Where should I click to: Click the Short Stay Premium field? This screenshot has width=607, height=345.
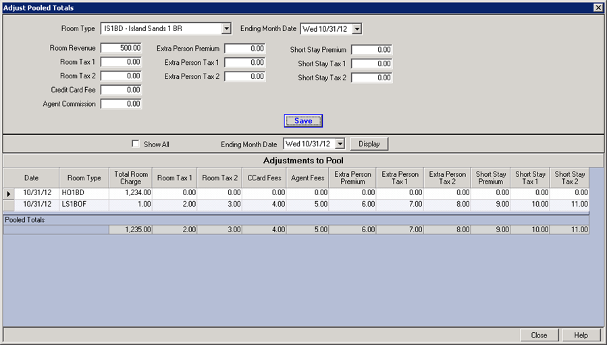(372, 49)
